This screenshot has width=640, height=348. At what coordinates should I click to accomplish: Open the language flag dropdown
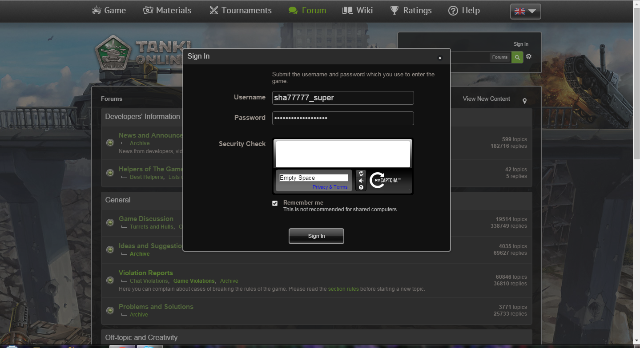pyautogui.click(x=525, y=12)
